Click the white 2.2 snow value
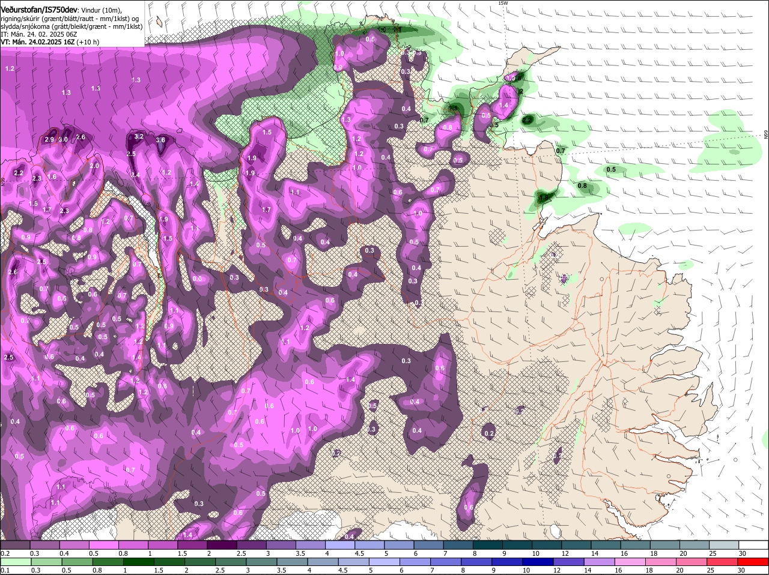The height and width of the screenshot is (575, 769). pyautogui.click(x=19, y=173)
